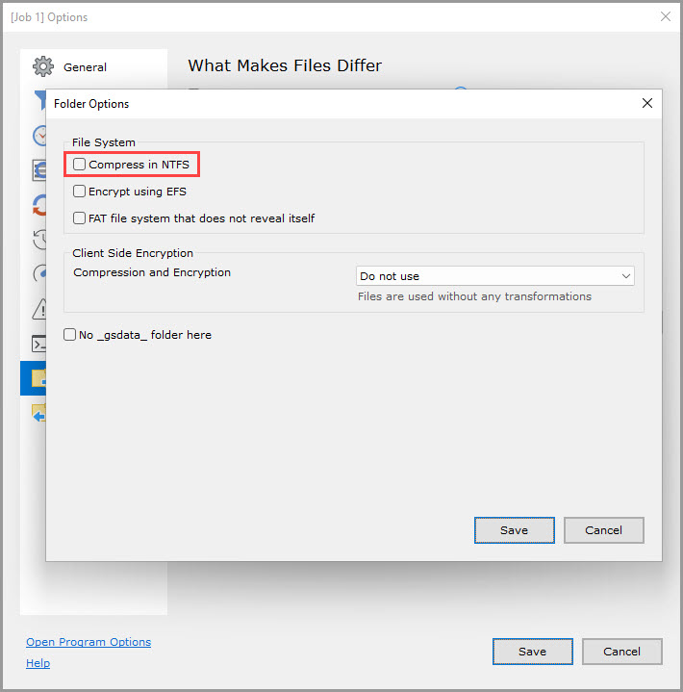Select the counterclockwise history clock sidebar icon

[x=38, y=240]
